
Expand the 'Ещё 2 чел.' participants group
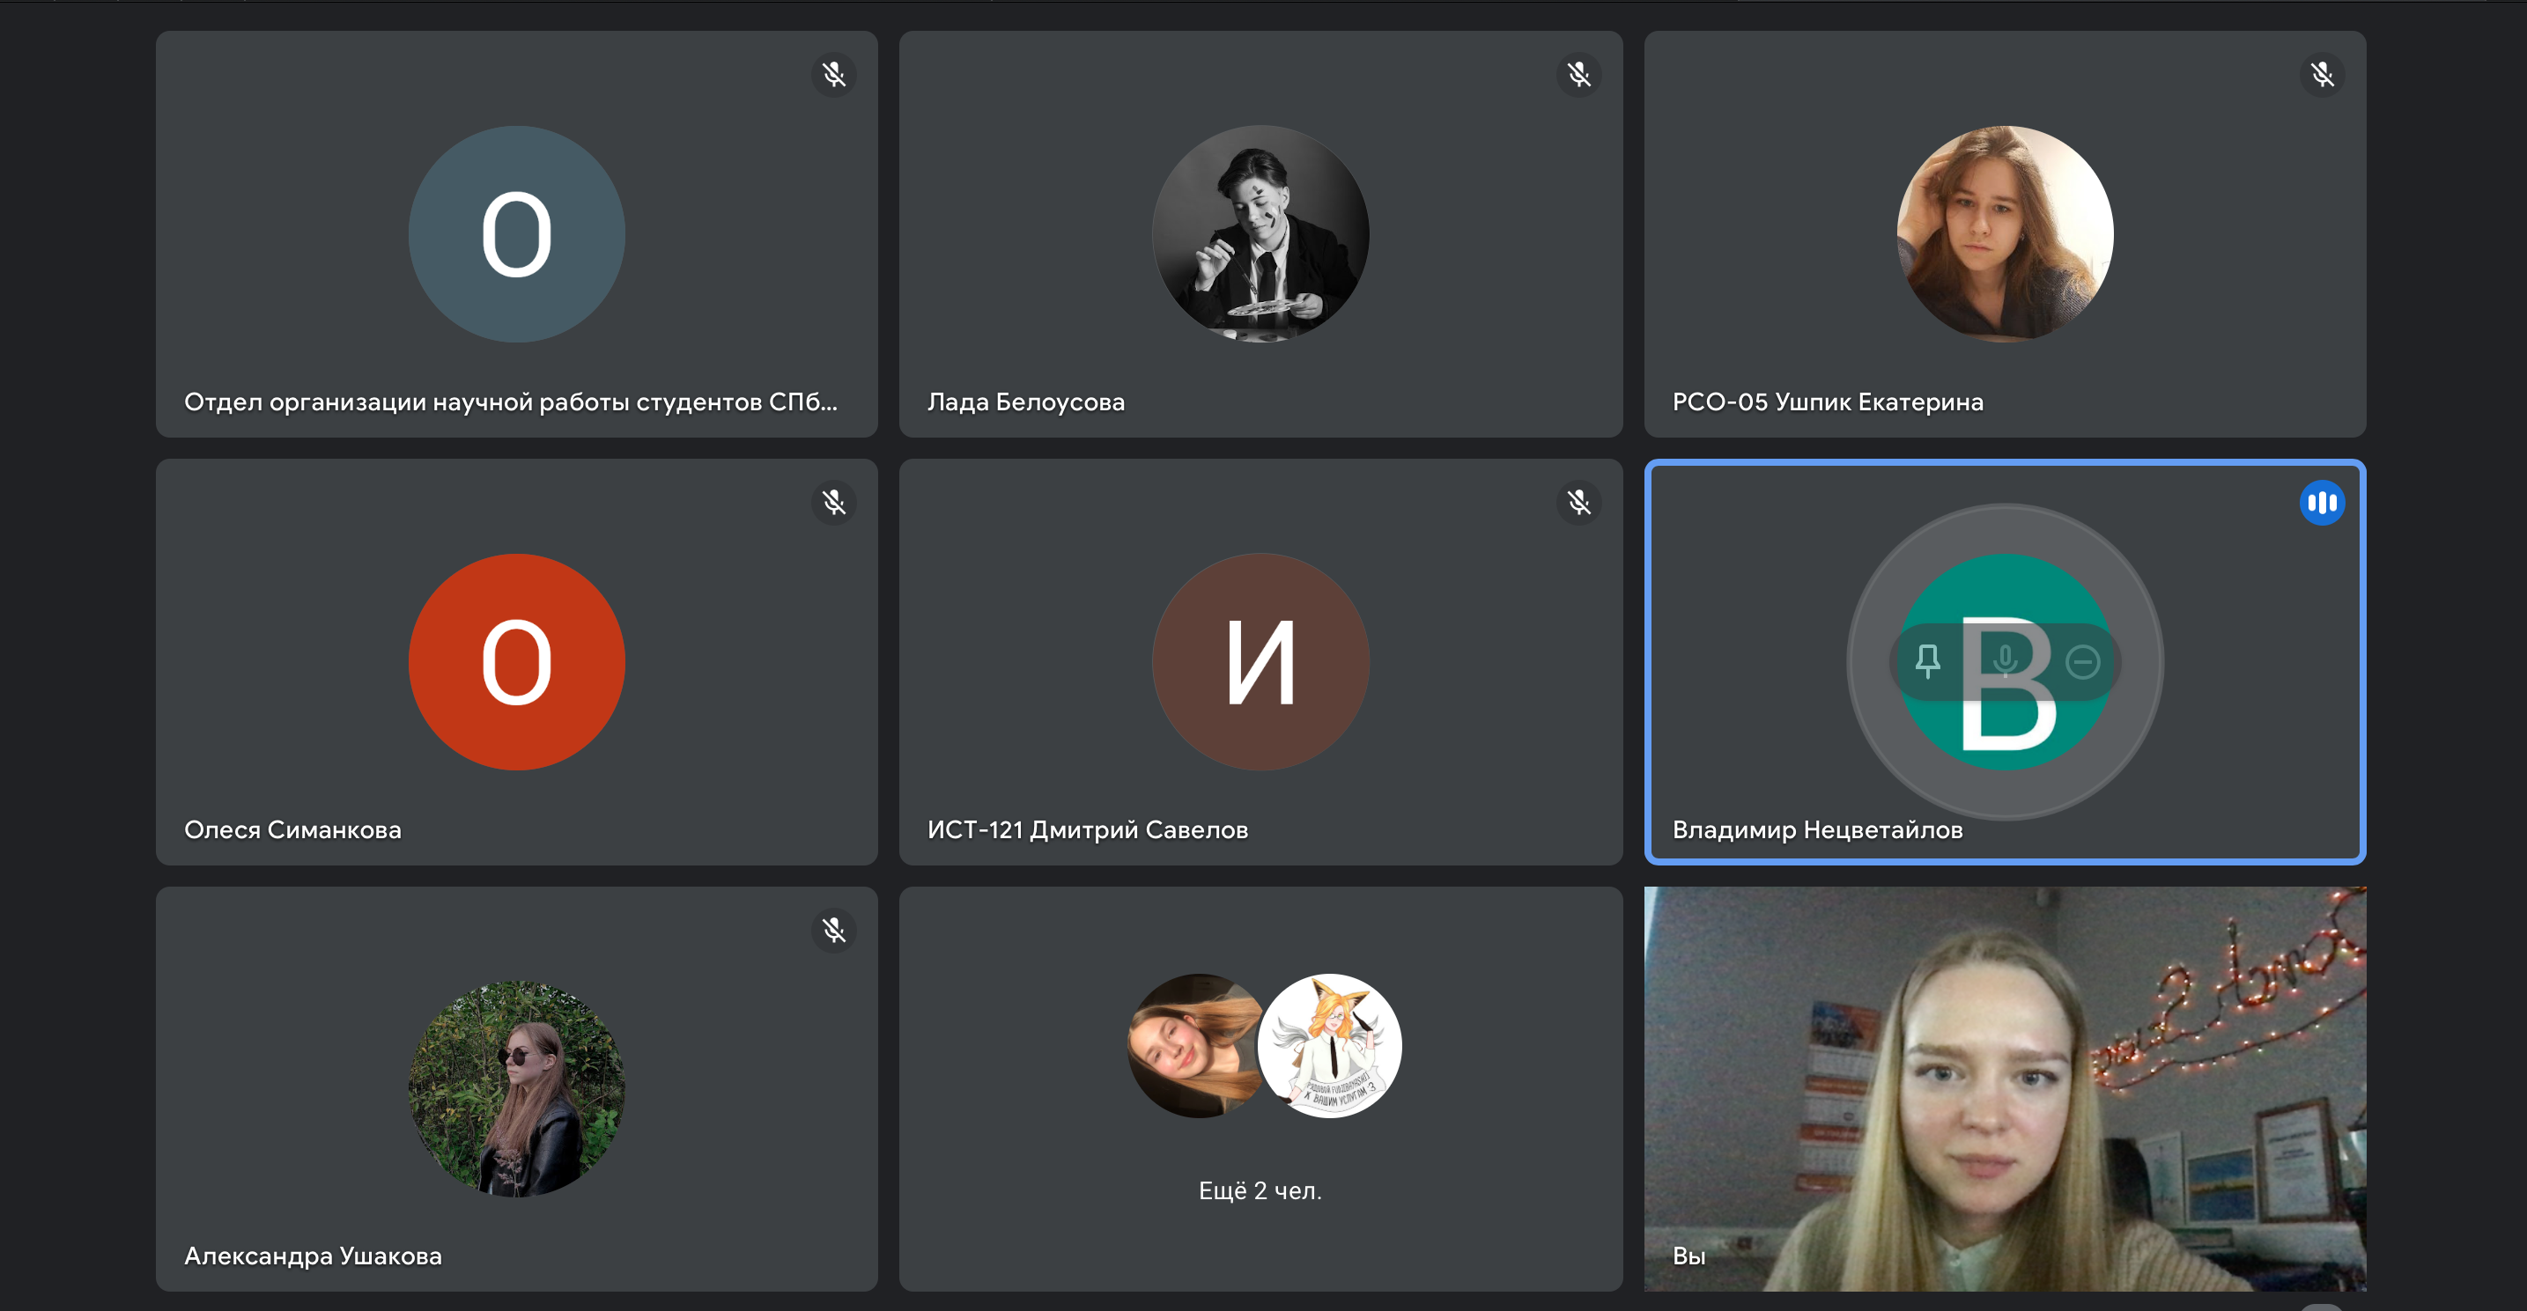point(1260,1190)
